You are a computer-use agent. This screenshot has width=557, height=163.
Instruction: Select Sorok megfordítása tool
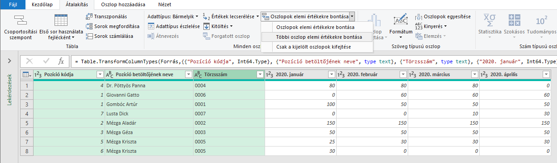pos(89,26)
